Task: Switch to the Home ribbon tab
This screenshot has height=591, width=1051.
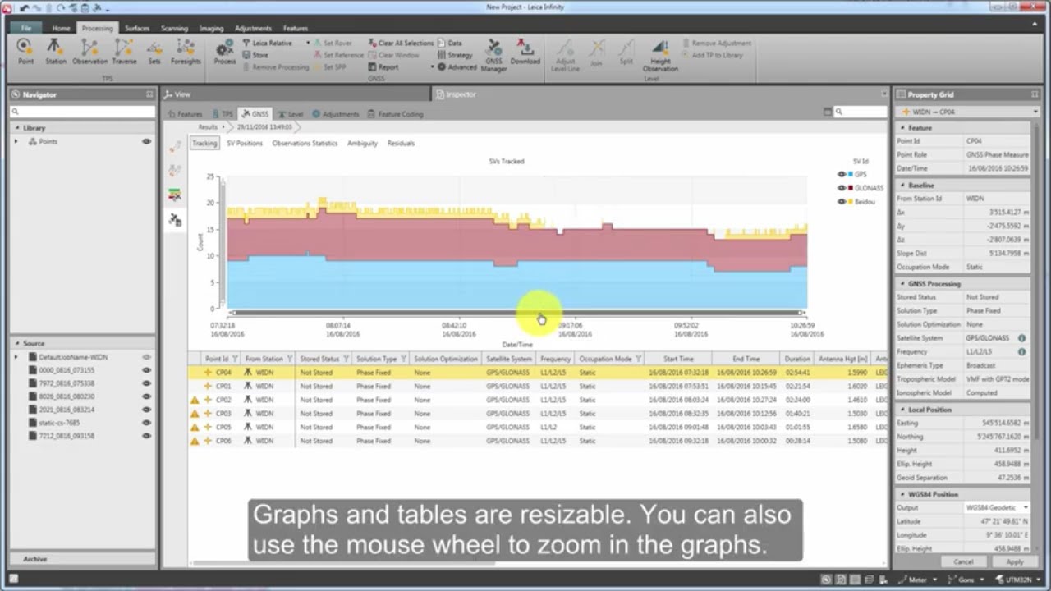Action: click(62, 28)
